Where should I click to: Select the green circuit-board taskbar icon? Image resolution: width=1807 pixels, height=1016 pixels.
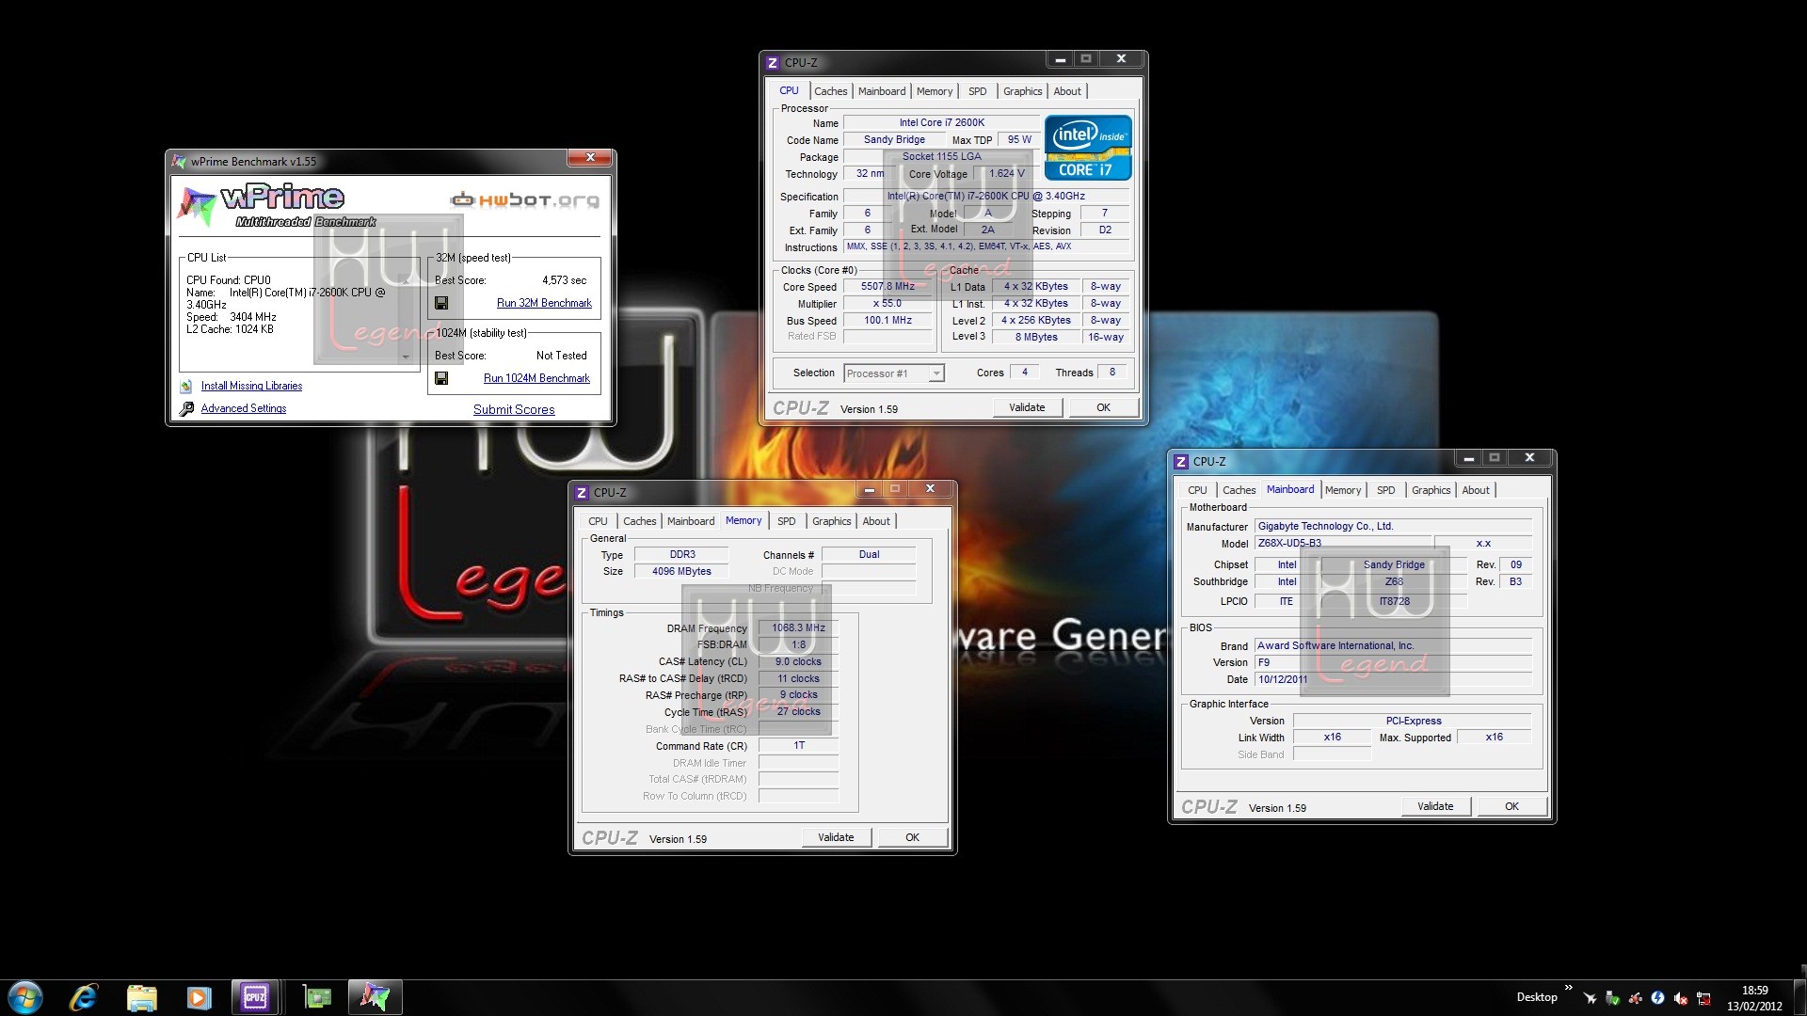point(317,997)
